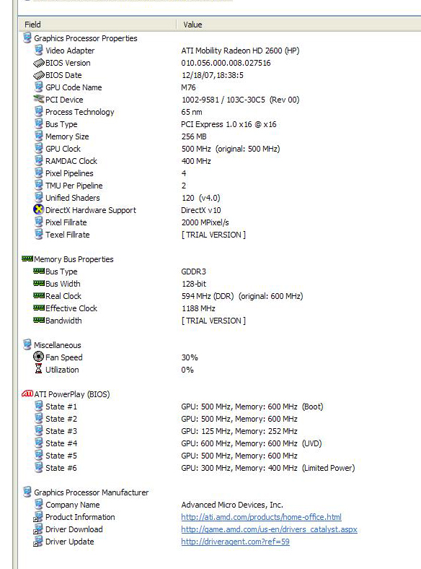The width and height of the screenshot is (421, 569).
Task: Click the Driver Update shortcut icon
Action: (x=38, y=542)
